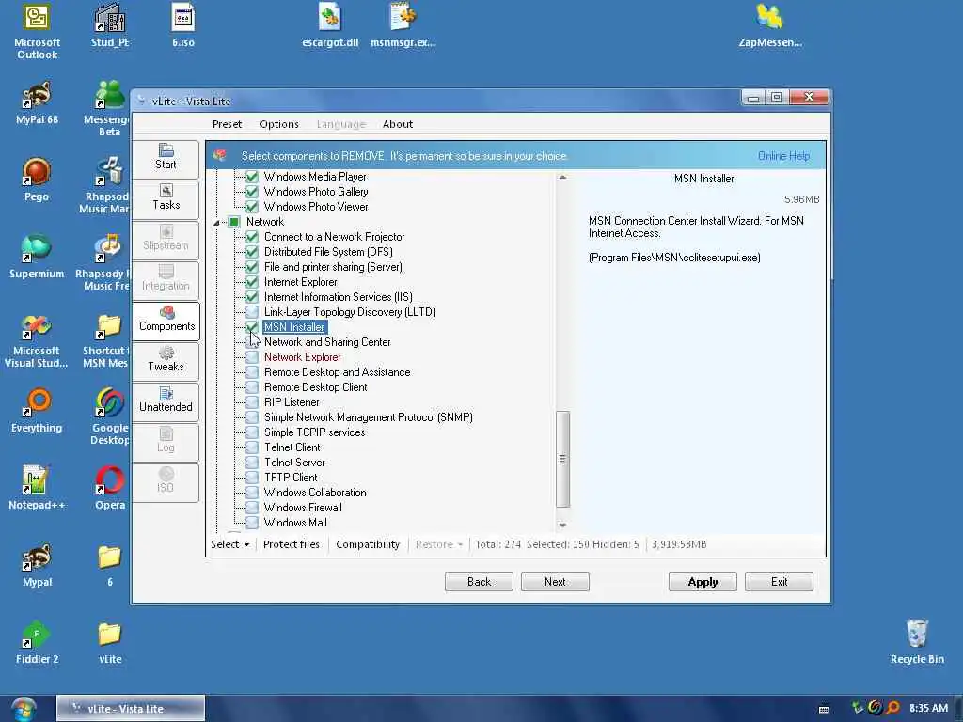This screenshot has height=722, width=963.
Task: Select escargot.dll file on desktop
Action: click(x=330, y=25)
